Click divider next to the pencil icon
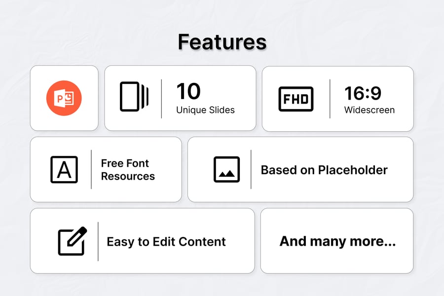 tap(98, 241)
